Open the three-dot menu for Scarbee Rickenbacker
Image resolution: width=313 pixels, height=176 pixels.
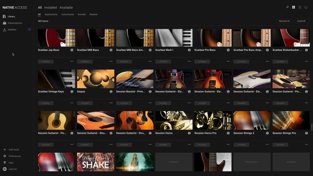[307, 61]
